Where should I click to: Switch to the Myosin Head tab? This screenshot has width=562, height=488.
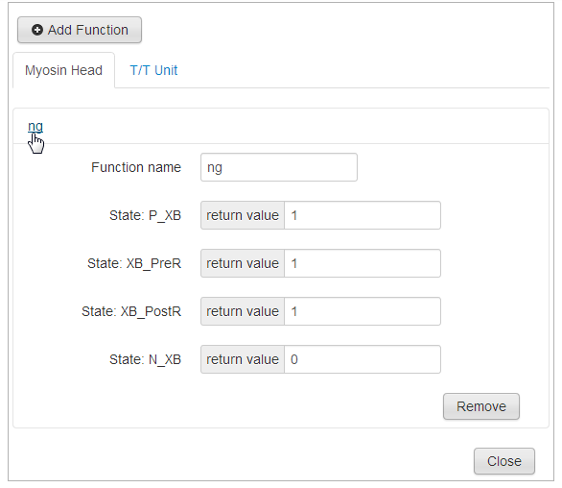[64, 70]
